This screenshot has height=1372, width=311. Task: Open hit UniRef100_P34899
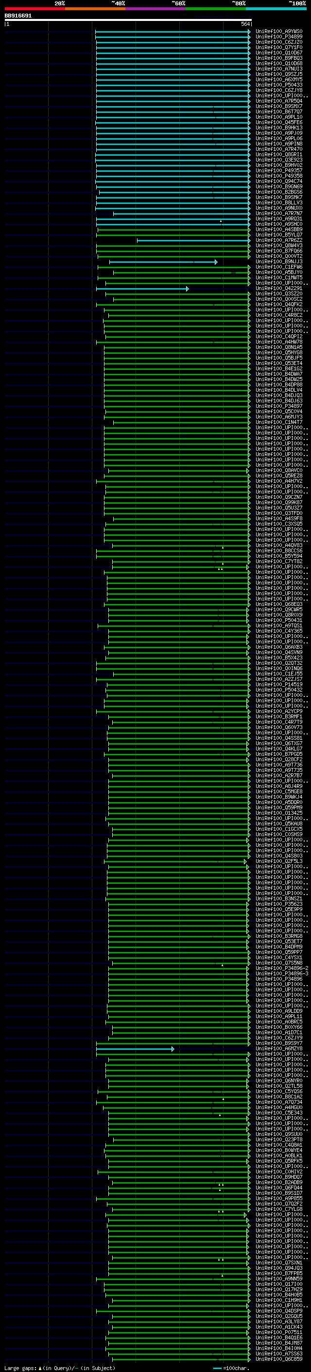pyautogui.click(x=278, y=37)
